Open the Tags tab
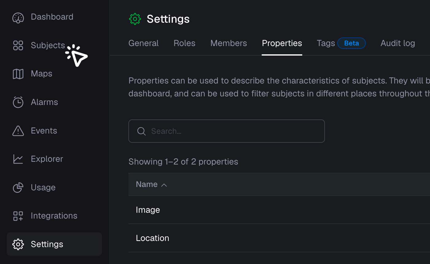 pyautogui.click(x=326, y=43)
